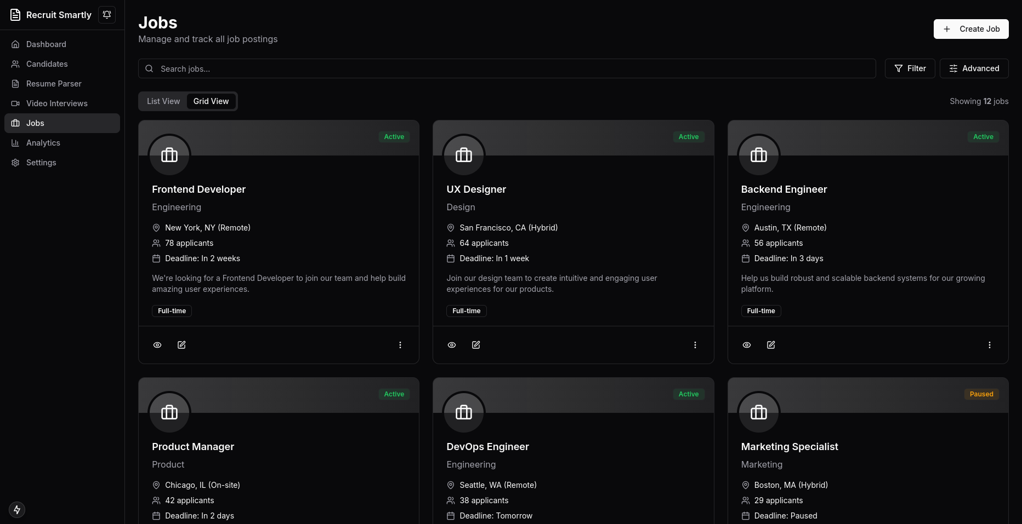This screenshot has height=524, width=1022.
Task: Click "56 applicants" text
Action: [779, 243]
